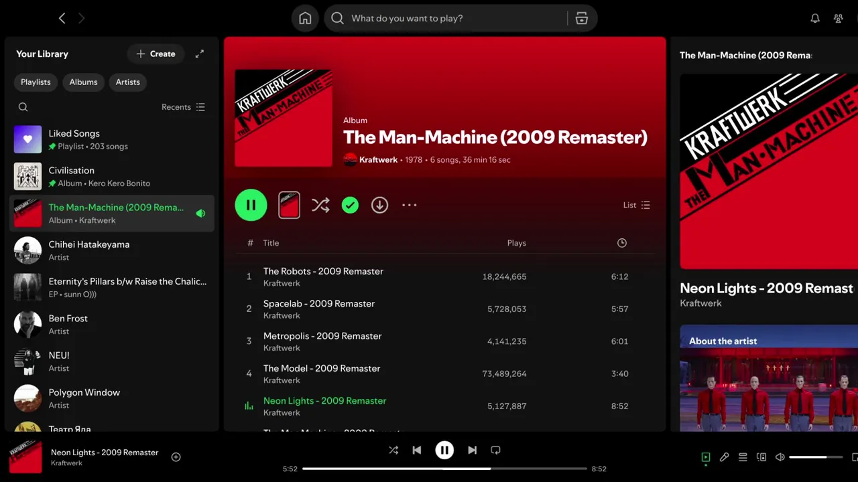Viewport: 858px width, 482px height.
Task: Open Friend Activity people icon
Action: [x=838, y=19]
